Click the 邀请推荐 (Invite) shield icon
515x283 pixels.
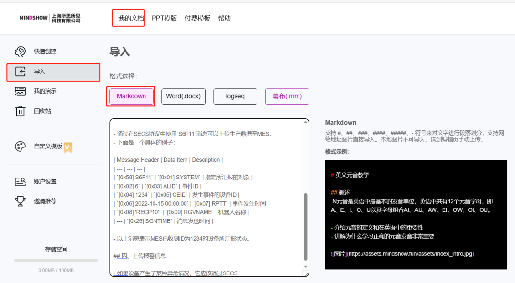point(20,200)
